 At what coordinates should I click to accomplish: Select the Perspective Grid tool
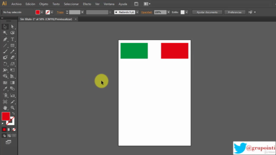pos(13,76)
